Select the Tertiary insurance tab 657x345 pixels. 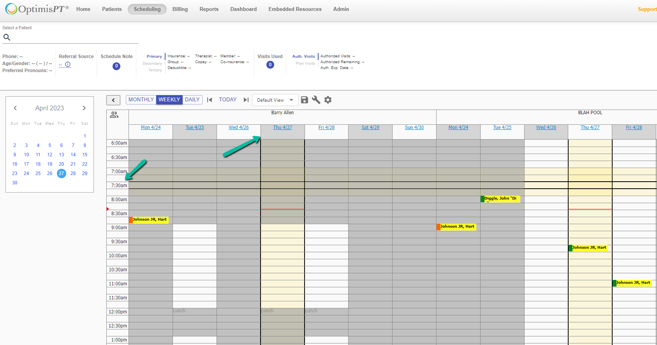click(155, 70)
